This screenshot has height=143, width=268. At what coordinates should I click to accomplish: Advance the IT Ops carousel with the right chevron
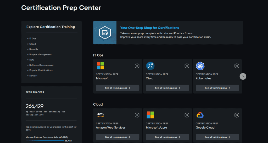243,76
